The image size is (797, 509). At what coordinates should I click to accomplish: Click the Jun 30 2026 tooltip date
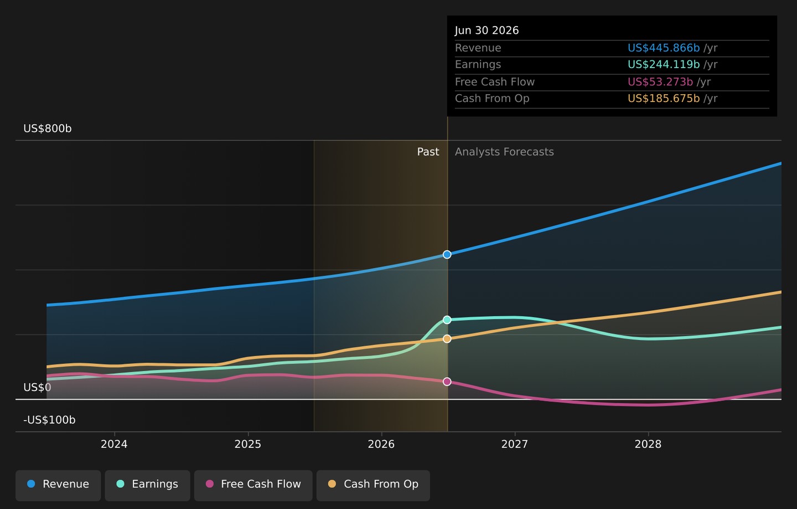[487, 31]
